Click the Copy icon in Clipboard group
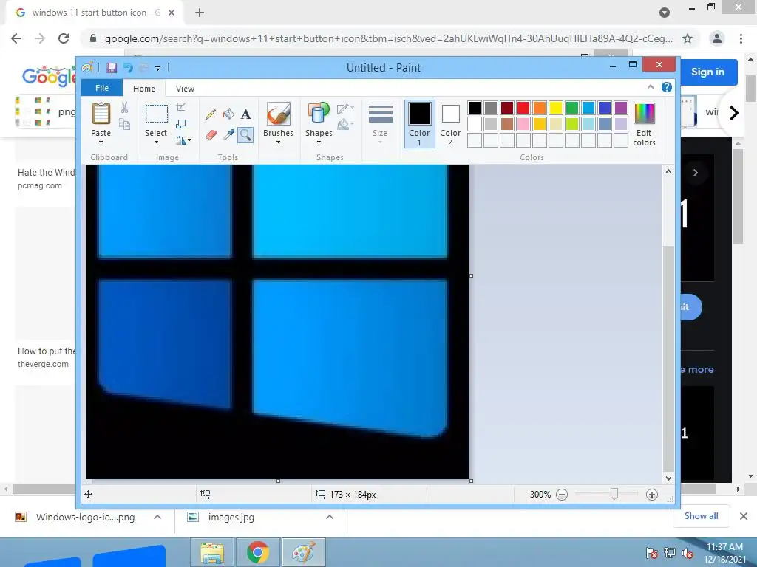The width and height of the screenshot is (757, 567). [124, 124]
